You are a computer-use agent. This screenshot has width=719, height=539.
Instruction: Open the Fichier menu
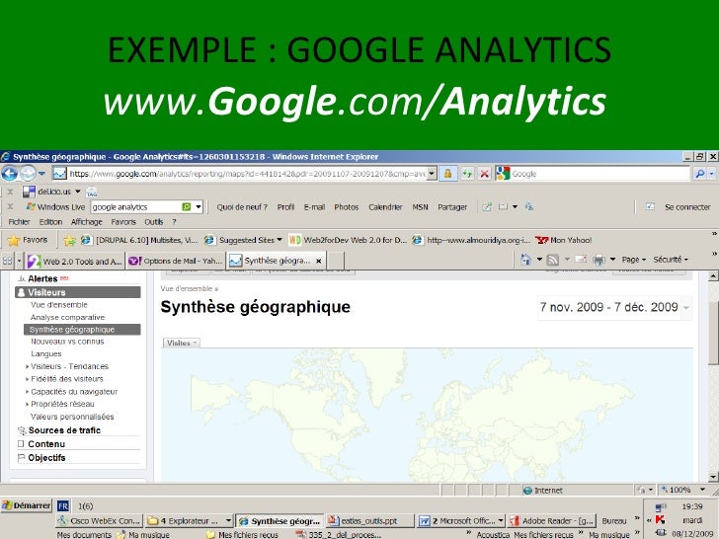pyautogui.click(x=19, y=222)
